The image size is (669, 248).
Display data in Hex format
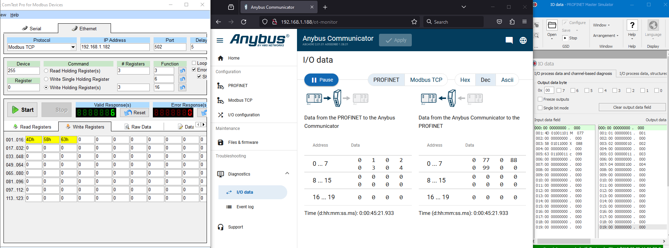[x=465, y=80]
